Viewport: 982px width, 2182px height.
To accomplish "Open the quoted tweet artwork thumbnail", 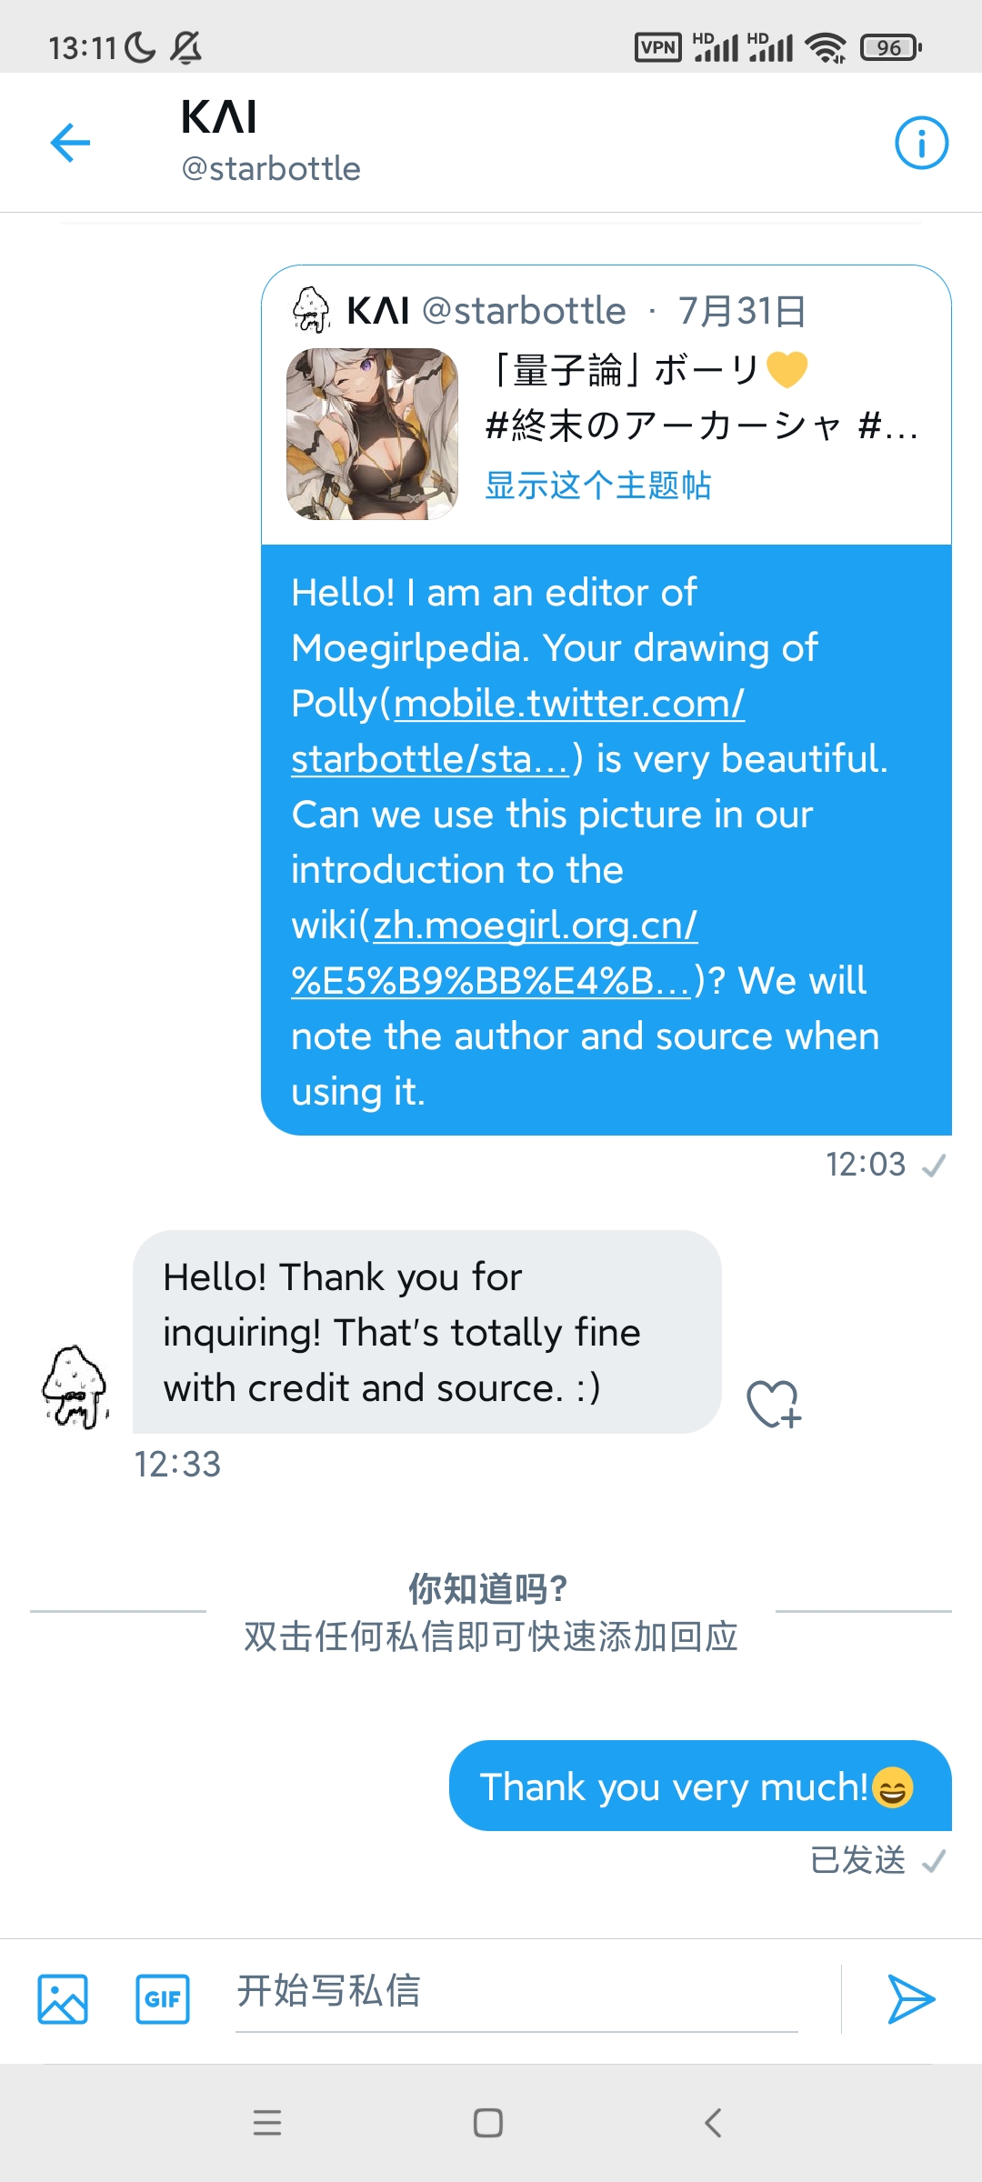I will [x=372, y=434].
